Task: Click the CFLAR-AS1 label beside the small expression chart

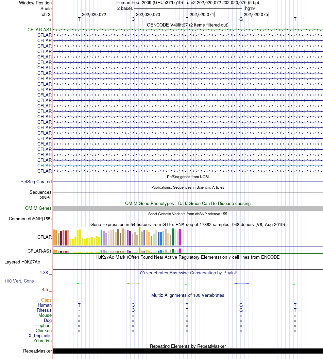Action: [39, 251]
